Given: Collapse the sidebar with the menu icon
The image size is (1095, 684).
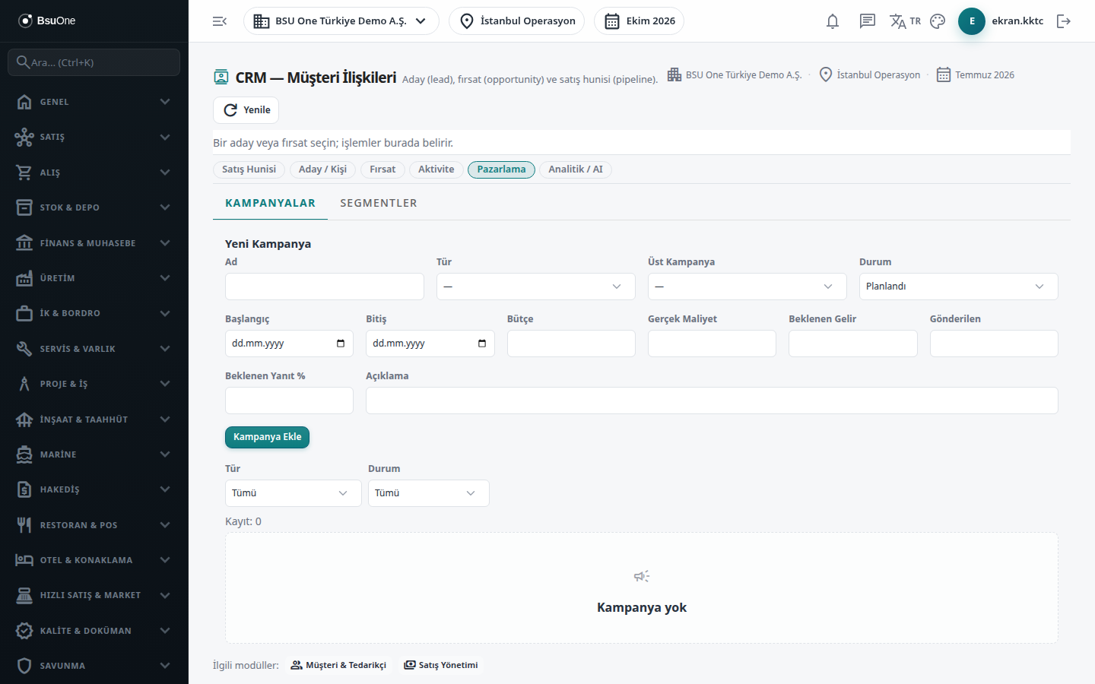Looking at the screenshot, I should 220,21.
